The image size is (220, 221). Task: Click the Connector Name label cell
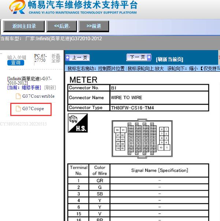coord(89,98)
